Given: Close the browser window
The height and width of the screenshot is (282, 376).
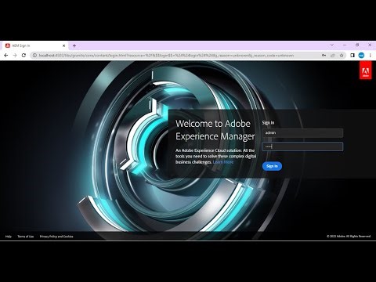Looking at the screenshot, I should pyautogui.click(x=370, y=45).
